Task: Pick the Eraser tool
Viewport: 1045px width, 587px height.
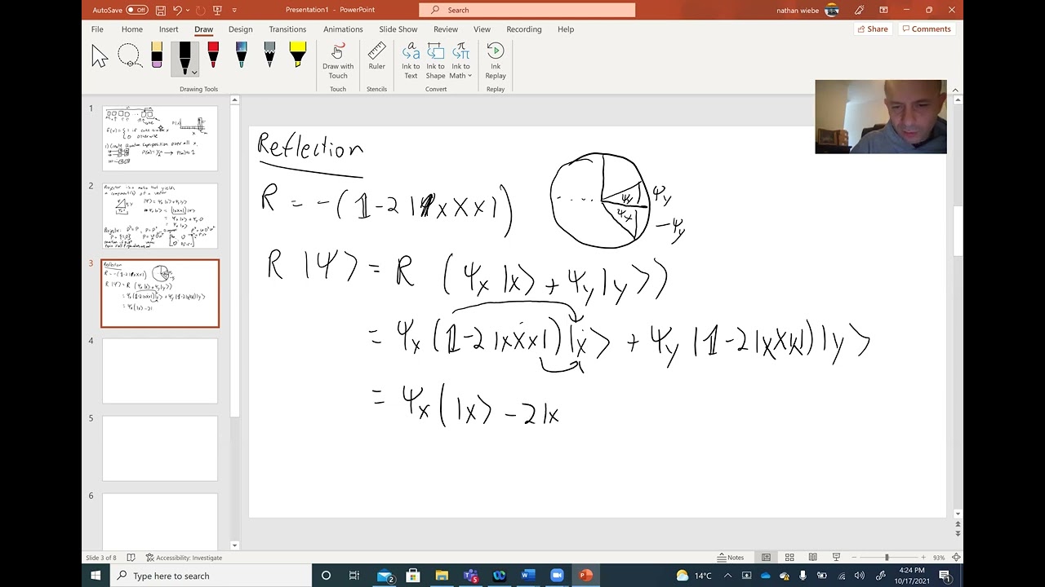Action: point(157,57)
